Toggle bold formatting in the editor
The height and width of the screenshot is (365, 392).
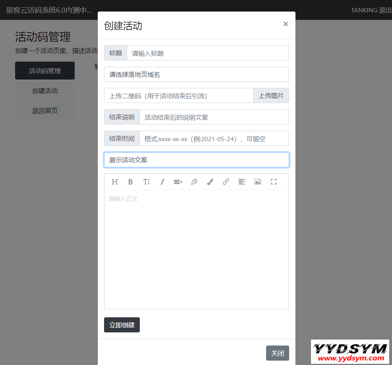pos(131,182)
